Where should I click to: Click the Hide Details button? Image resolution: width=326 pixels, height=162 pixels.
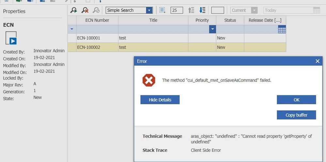160,100
